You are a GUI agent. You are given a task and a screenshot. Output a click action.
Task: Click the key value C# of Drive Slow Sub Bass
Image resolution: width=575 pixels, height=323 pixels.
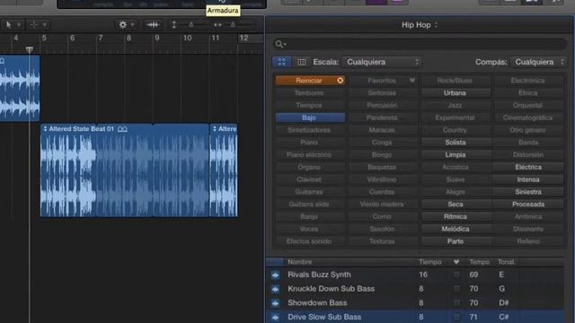click(x=503, y=317)
